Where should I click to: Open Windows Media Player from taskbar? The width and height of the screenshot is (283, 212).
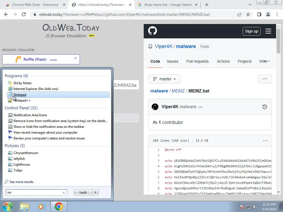[x=41, y=206]
